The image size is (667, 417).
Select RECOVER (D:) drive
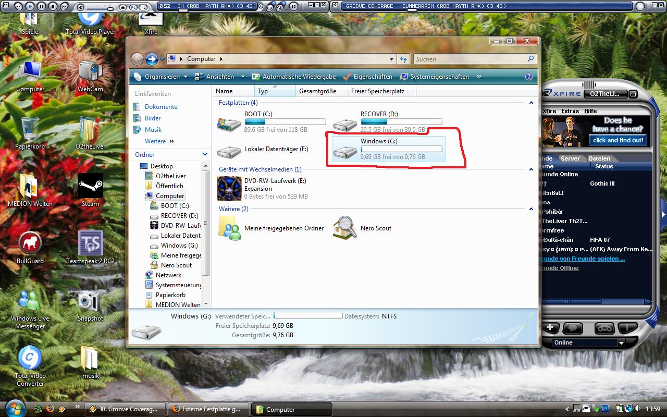point(388,122)
